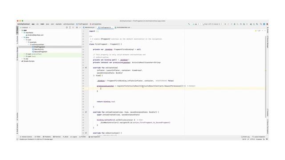This screenshot has height=160, width=285.
Task: Collapse the example package node
Action: [26, 42]
